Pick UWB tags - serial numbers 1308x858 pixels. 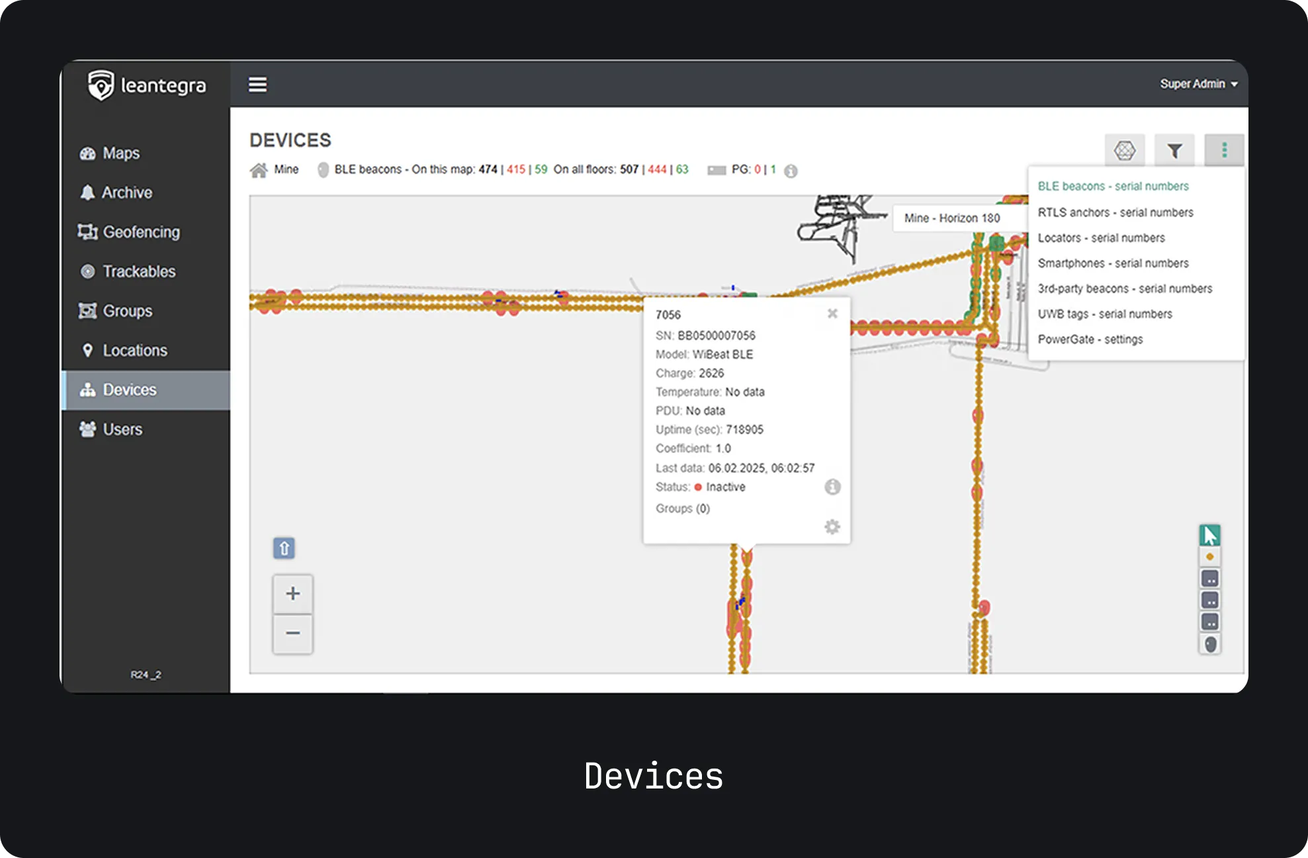(1105, 314)
